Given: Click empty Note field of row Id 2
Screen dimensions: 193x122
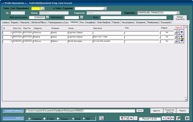Looking at the screenshot, I should coord(142,33).
